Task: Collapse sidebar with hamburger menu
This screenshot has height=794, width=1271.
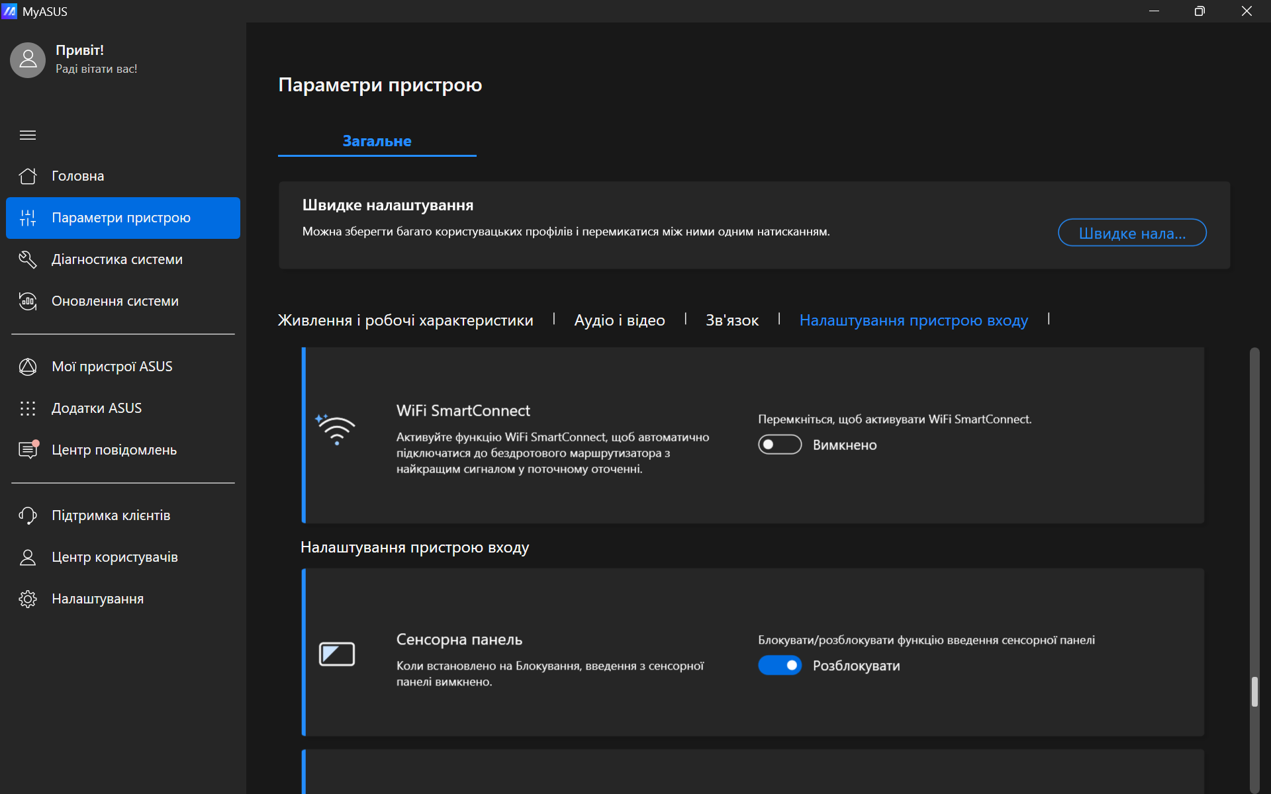Action: (28, 135)
